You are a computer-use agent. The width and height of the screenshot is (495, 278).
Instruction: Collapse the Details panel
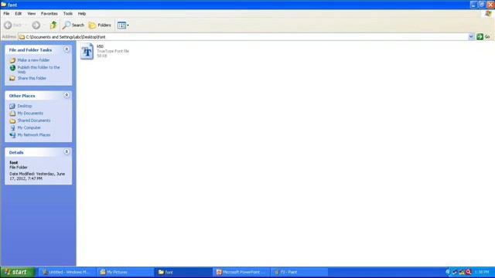(67, 152)
